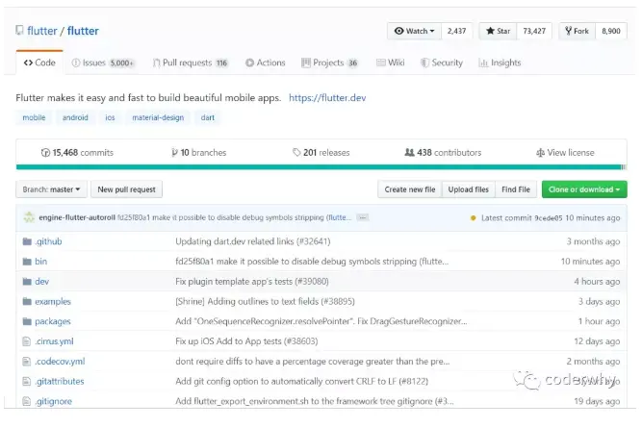Fork the flutter repository

tap(577, 31)
